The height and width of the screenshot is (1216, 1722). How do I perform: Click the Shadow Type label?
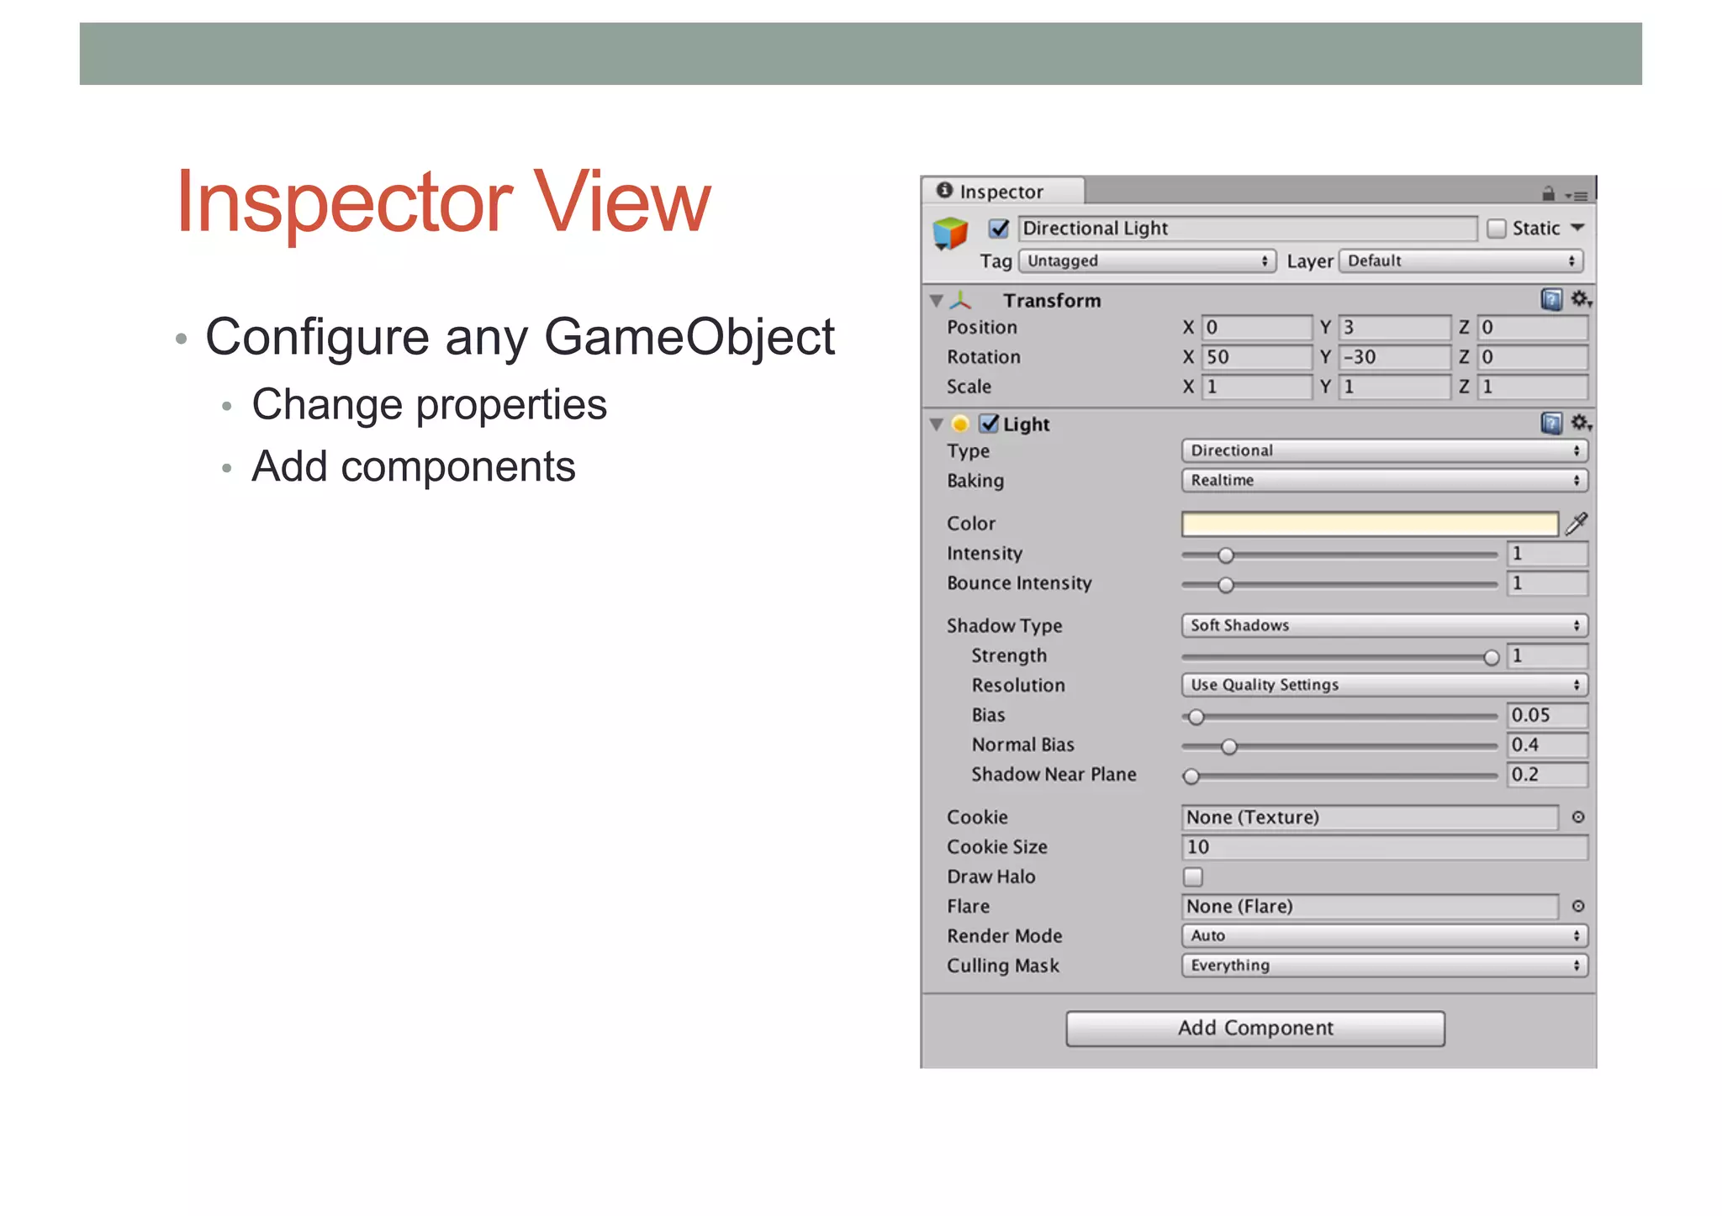click(1005, 626)
